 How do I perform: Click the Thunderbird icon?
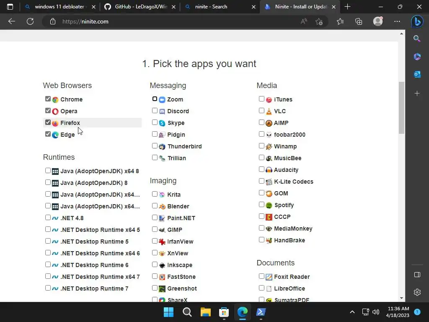click(162, 147)
